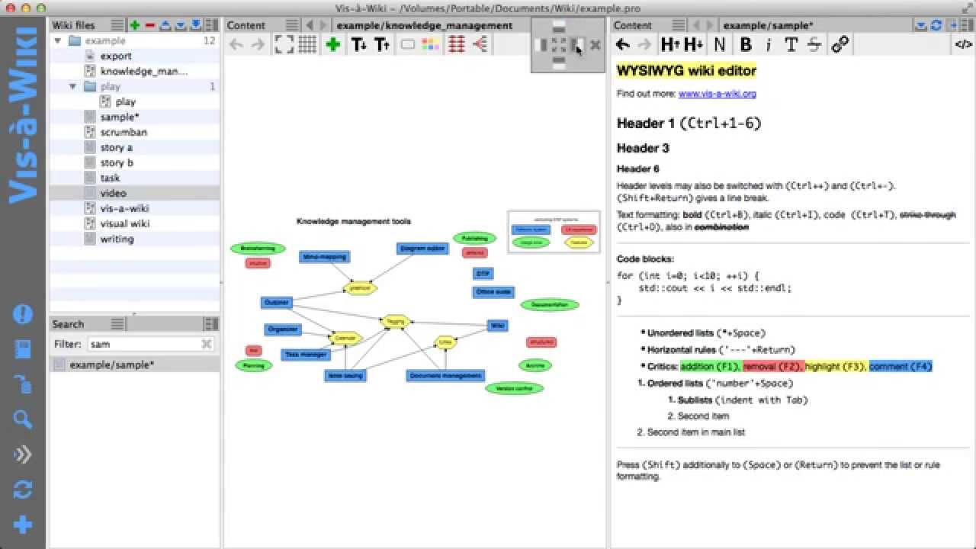Open the writing page
Screen dimensions: 976x549
[117, 239]
